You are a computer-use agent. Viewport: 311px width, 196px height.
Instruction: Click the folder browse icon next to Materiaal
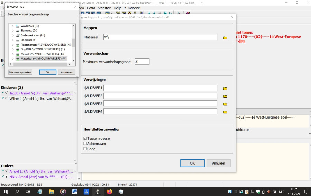[225, 37]
